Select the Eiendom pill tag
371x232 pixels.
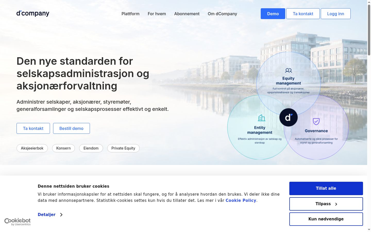coord(91,148)
